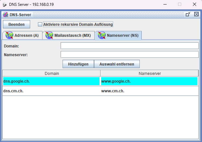This screenshot has width=202, height=142.
Task: Click the Hinzufügen button
Action: click(78, 64)
